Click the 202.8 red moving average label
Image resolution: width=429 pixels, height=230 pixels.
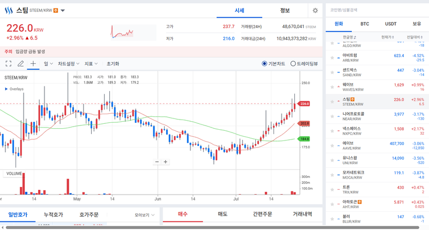click(x=304, y=123)
